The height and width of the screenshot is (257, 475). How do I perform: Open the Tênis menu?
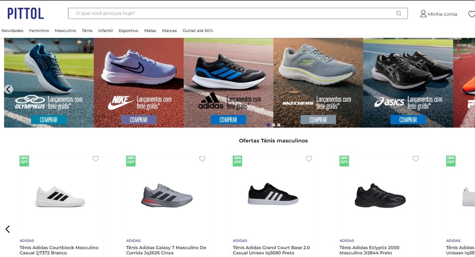pyautogui.click(x=87, y=30)
